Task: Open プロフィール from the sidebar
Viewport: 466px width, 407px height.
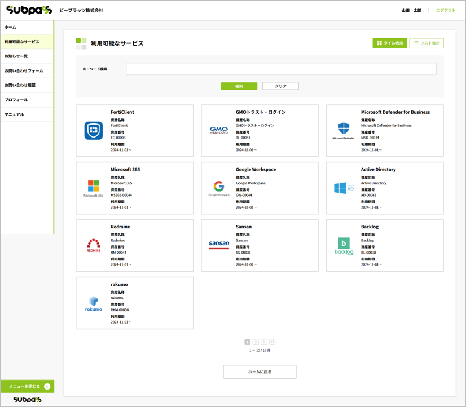Action: [x=27, y=100]
